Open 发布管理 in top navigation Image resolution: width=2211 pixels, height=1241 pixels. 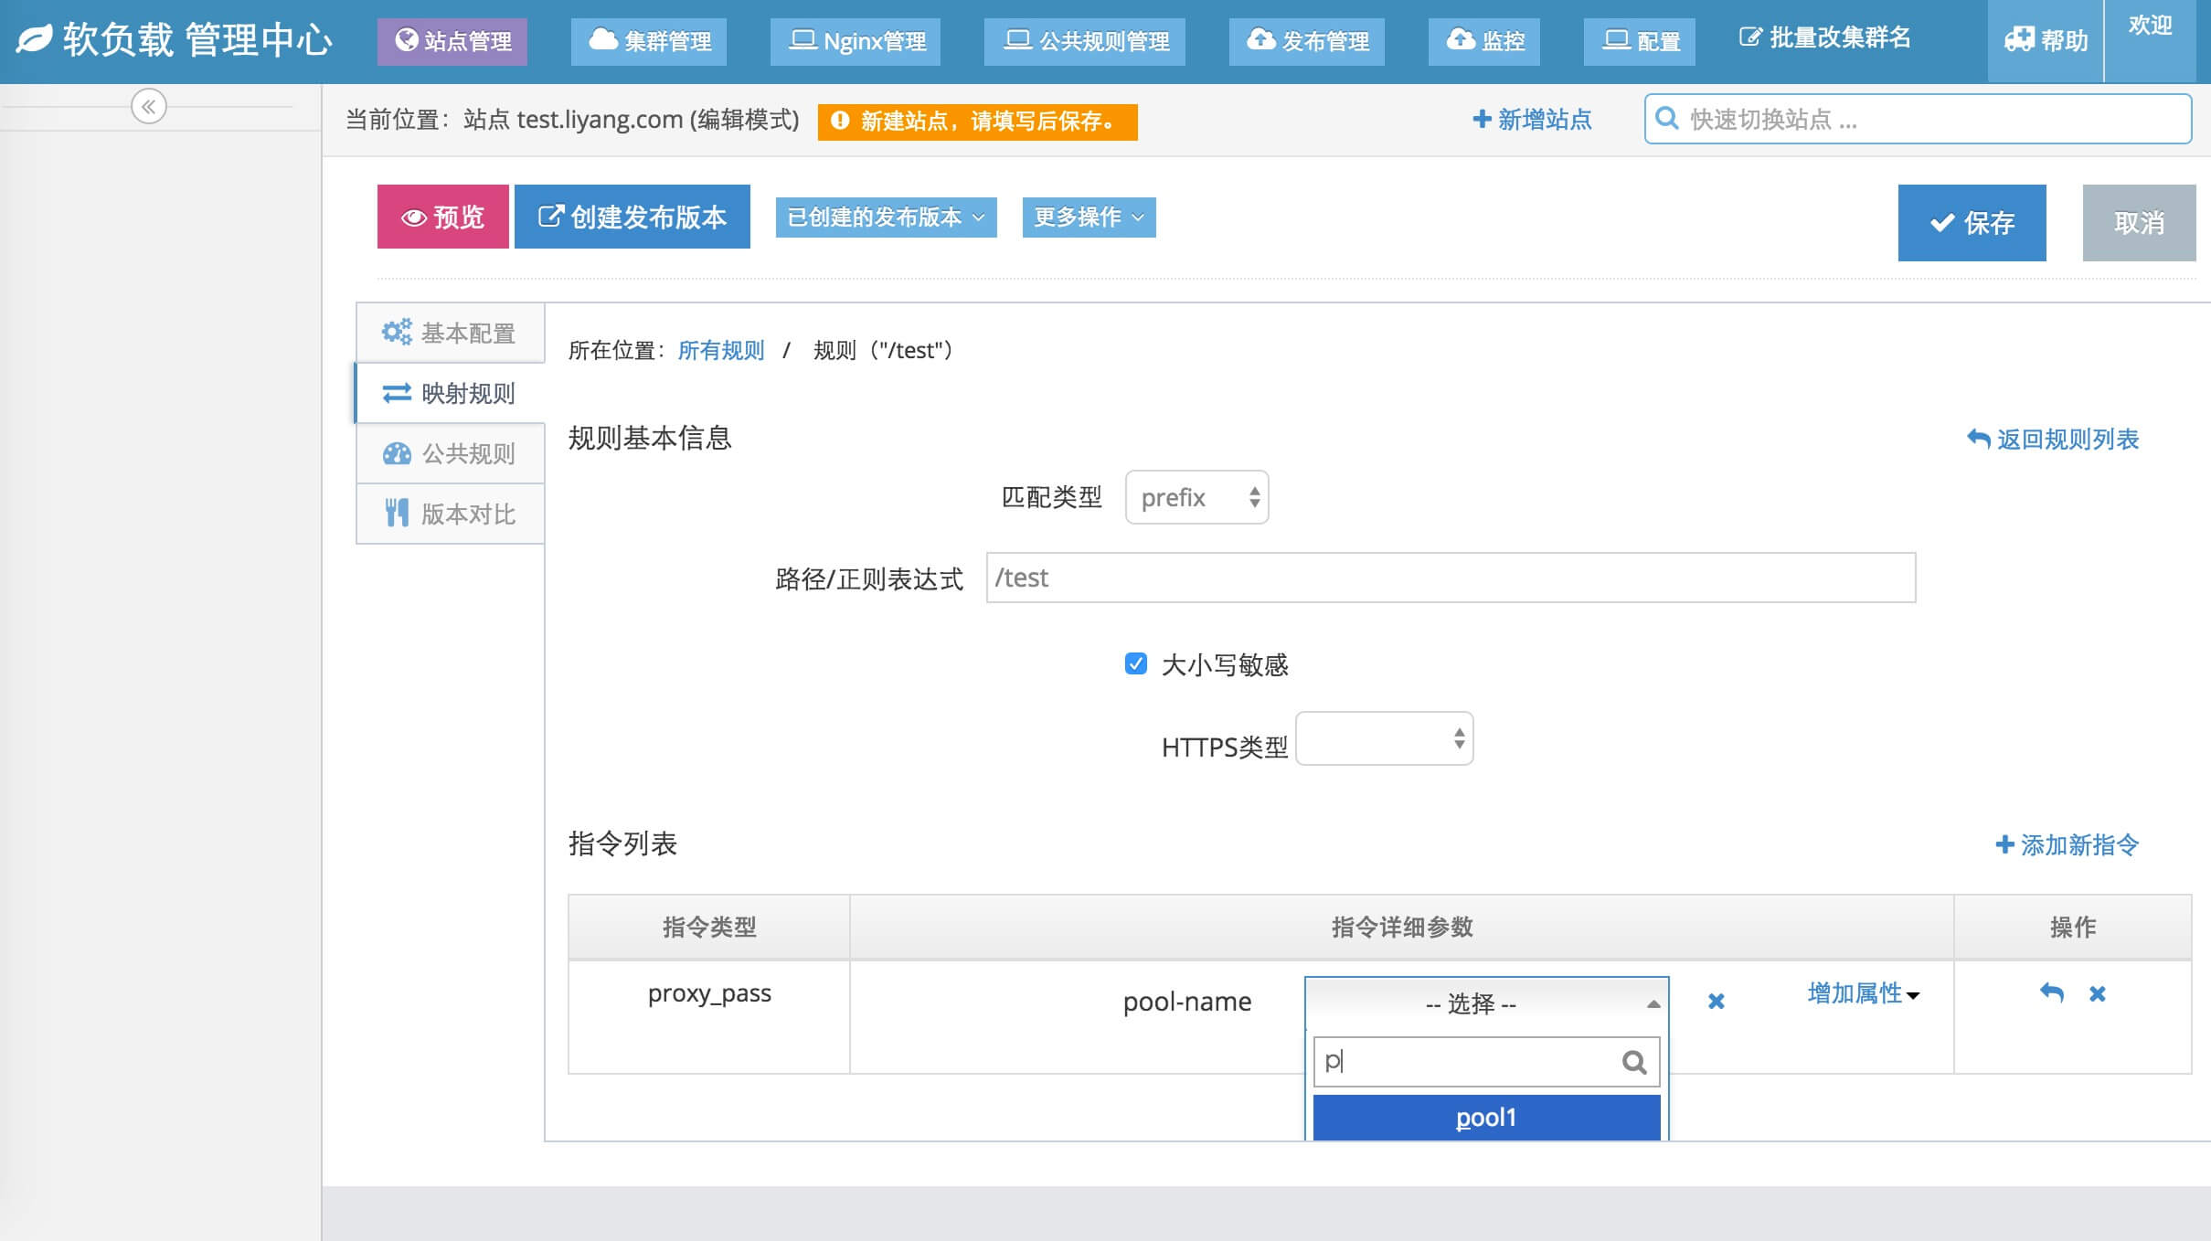1306,41
